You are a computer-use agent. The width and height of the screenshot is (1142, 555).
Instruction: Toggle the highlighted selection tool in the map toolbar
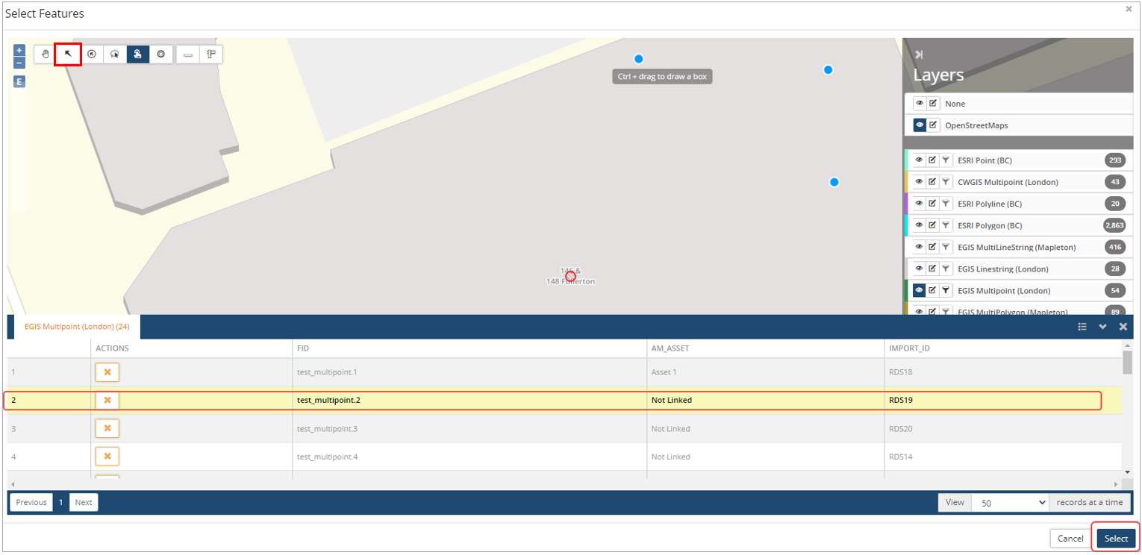pyautogui.click(x=138, y=54)
